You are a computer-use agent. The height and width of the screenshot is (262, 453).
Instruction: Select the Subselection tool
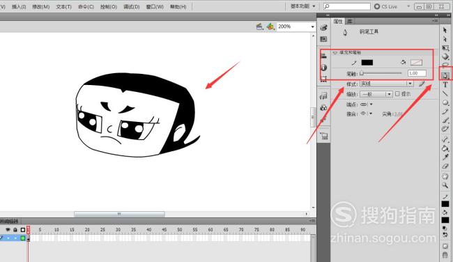[445, 39]
